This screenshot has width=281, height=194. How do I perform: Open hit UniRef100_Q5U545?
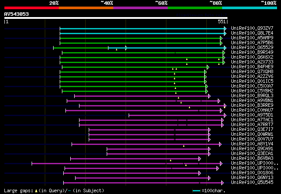[x=252, y=183]
